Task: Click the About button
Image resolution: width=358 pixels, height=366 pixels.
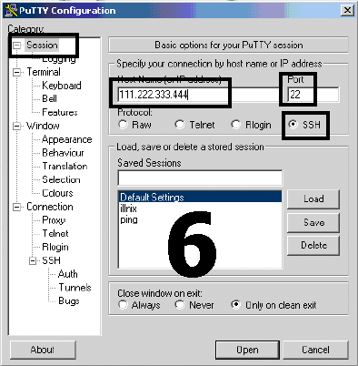Action: pos(43,350)
